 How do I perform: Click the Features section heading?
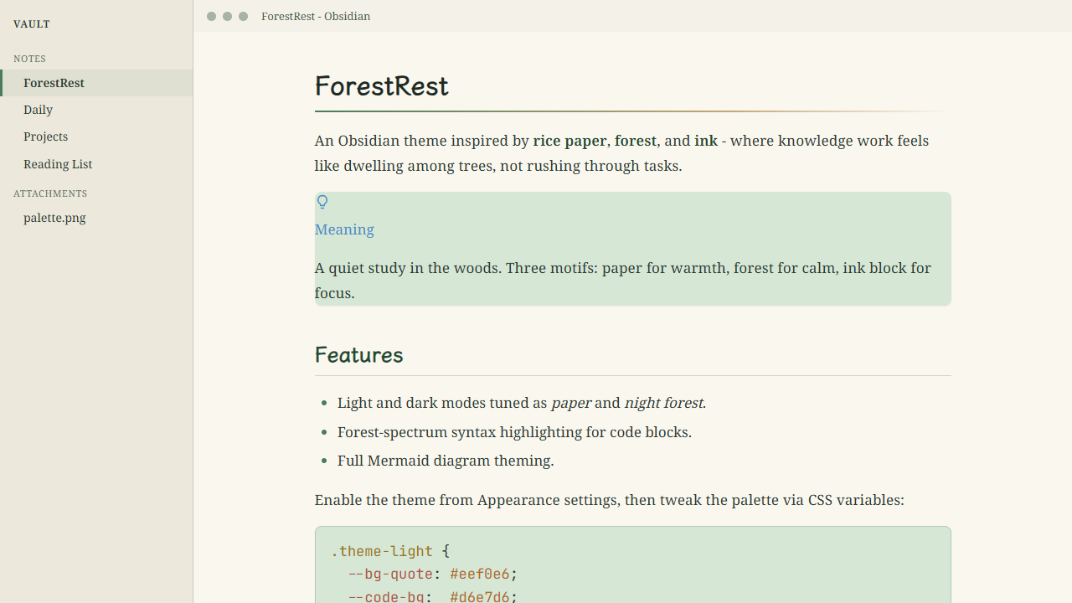(x=359, y=354)
